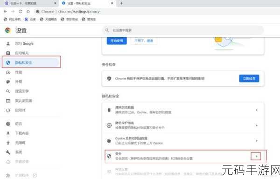This screenshot has height=179, width=280.
Task: Go back with the browser back arrow
Action: click(5, 11)
